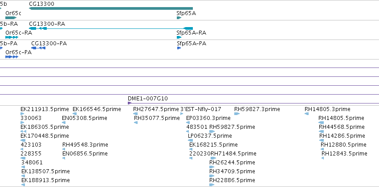Click the EK186305.5prime double-arrow glyph
Screen dimensions: 379x187
click(23, 131)
